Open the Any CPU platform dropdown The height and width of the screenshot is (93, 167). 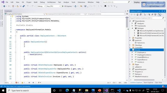(53, 6)
